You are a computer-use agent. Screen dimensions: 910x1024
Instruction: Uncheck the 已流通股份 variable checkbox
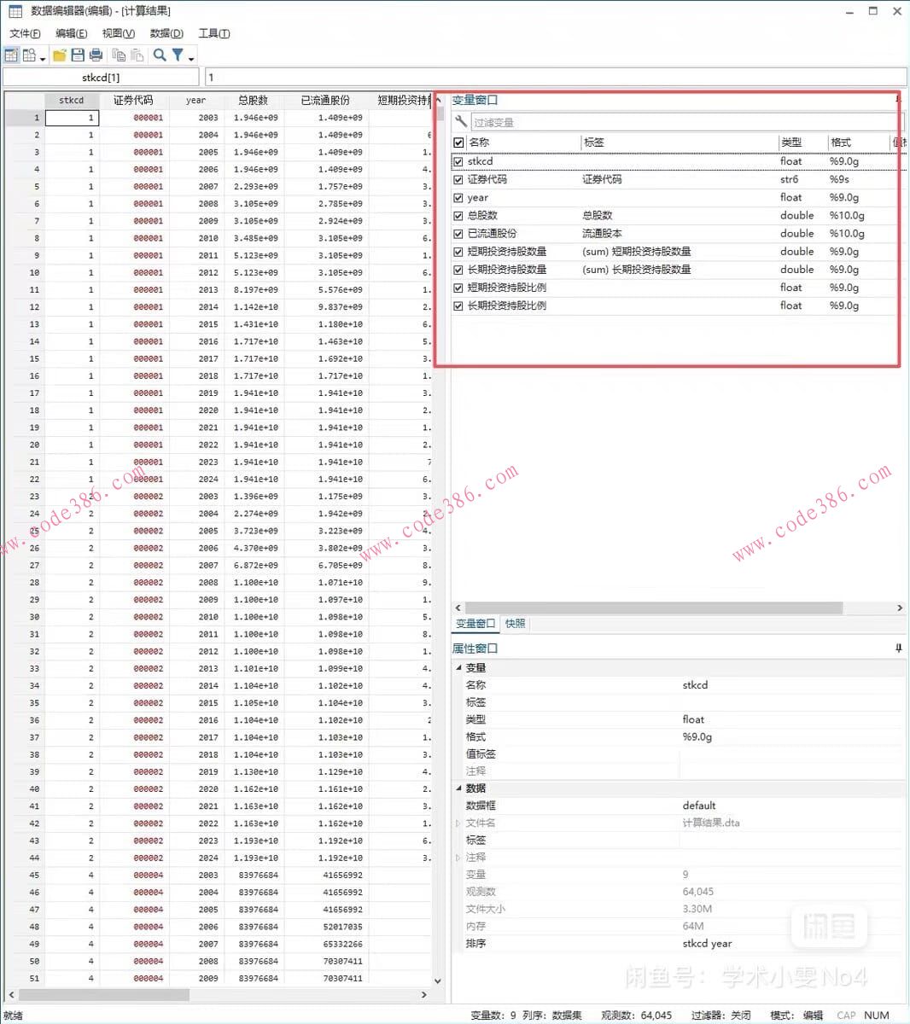click(x=458, y=233)
